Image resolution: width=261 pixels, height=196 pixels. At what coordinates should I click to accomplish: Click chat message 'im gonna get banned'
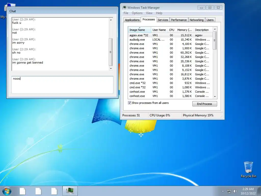point(28,63)
